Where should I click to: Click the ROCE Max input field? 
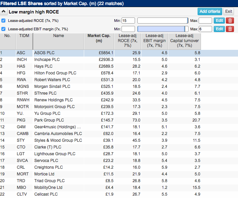[205, 21]
